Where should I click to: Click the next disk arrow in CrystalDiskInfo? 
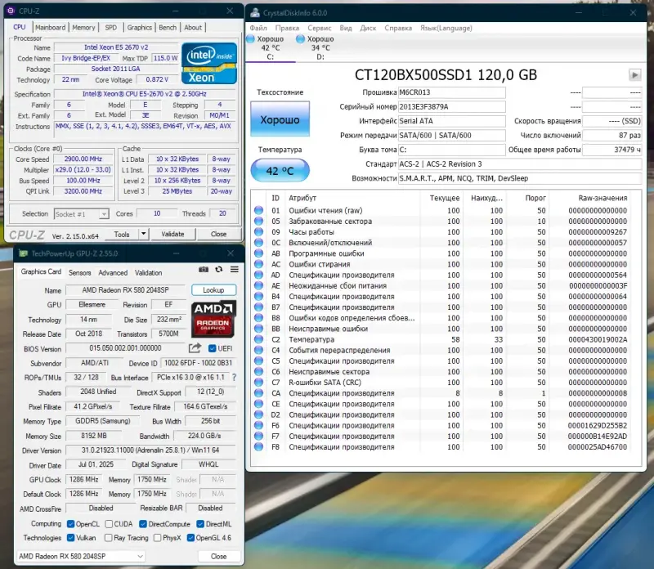click(x=635, y=74)
